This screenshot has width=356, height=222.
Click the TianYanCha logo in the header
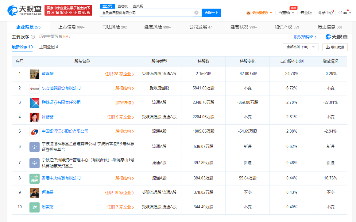coord(25,10)
